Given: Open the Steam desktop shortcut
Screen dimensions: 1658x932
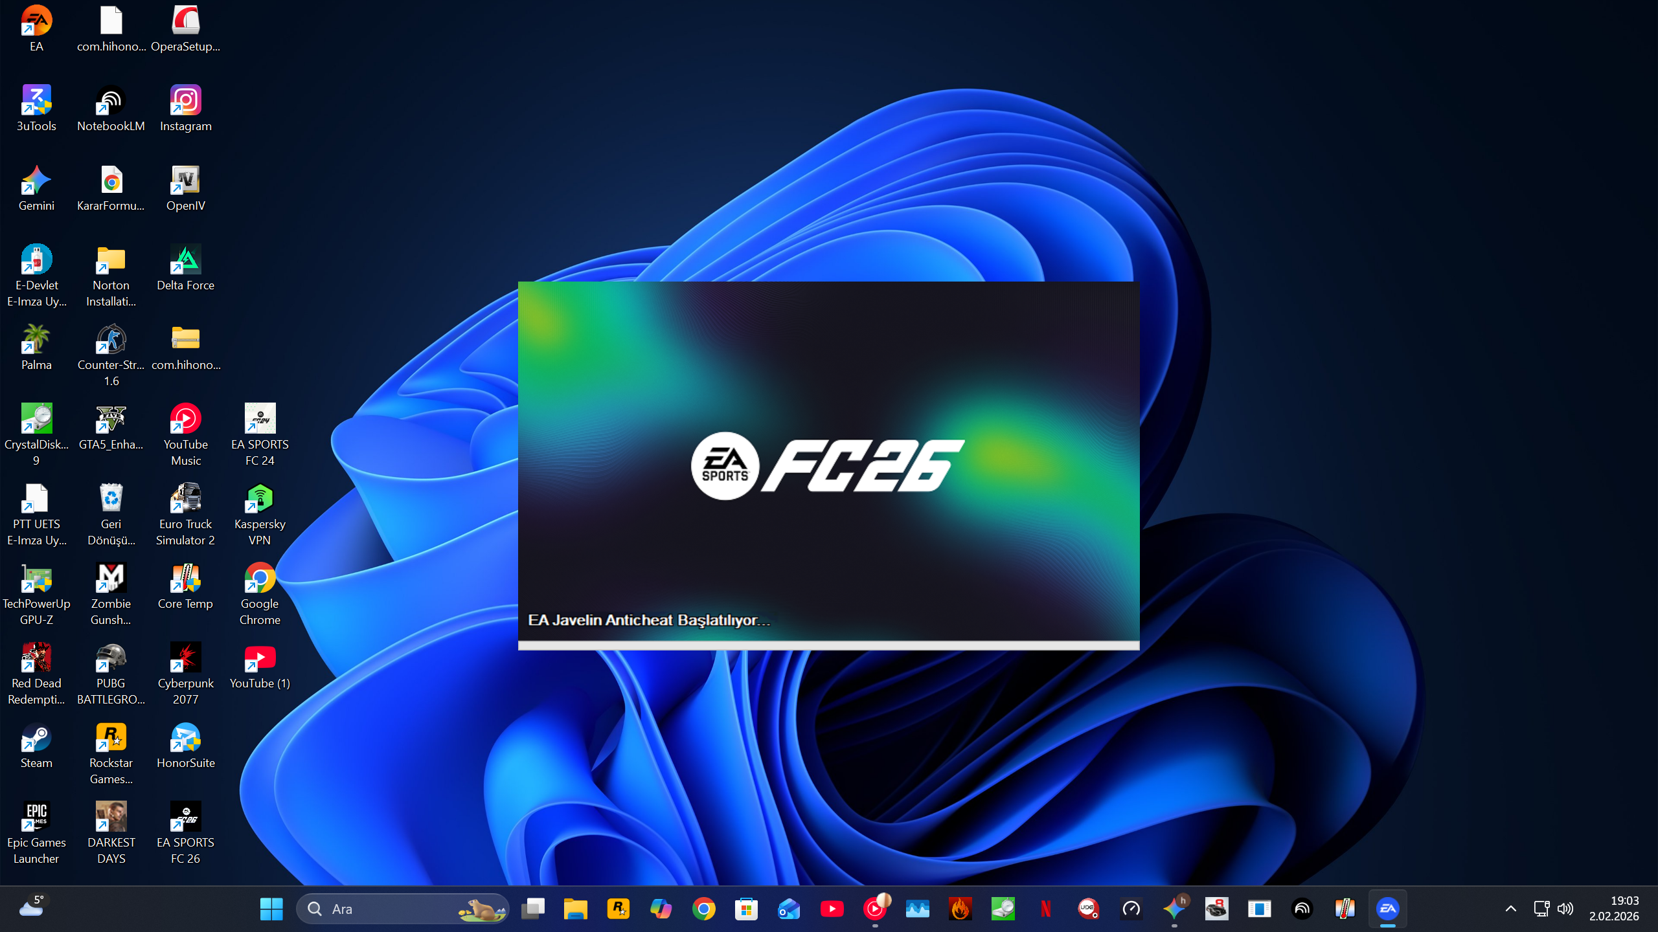Looking at the screenshot, I should click(x=36, y=738).
